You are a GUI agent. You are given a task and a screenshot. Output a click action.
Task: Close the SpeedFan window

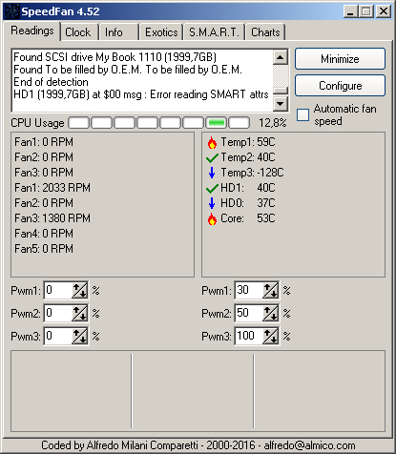click(x=384, y=11)
